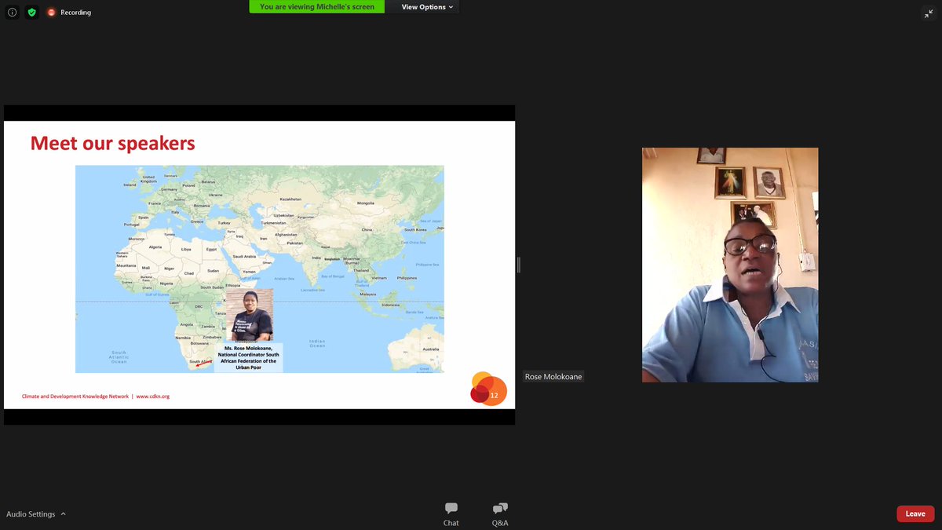Select Rose Molokoane's video tile
Image resolution: width=942 pixels, height=530 pixels.
pos(730,265)
